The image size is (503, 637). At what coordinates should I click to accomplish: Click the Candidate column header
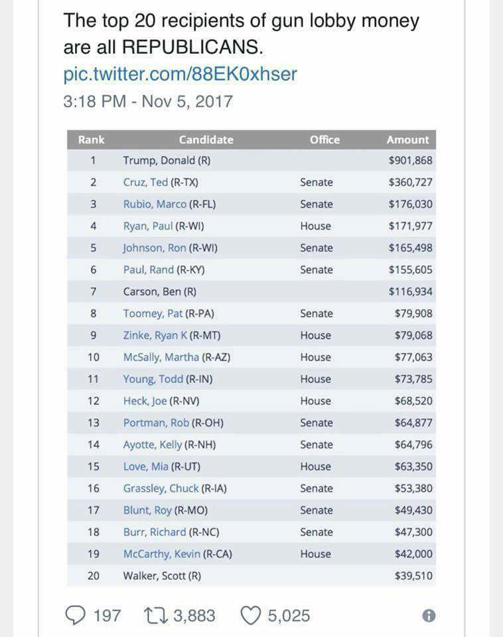[x=206, y=140]
